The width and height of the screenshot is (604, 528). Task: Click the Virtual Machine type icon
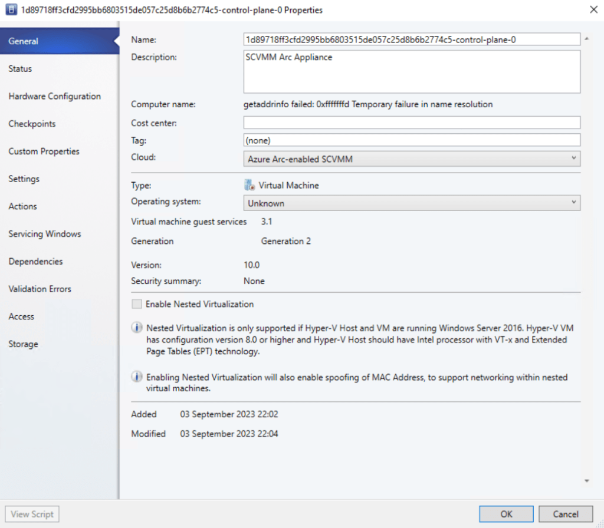pos(250,185)
